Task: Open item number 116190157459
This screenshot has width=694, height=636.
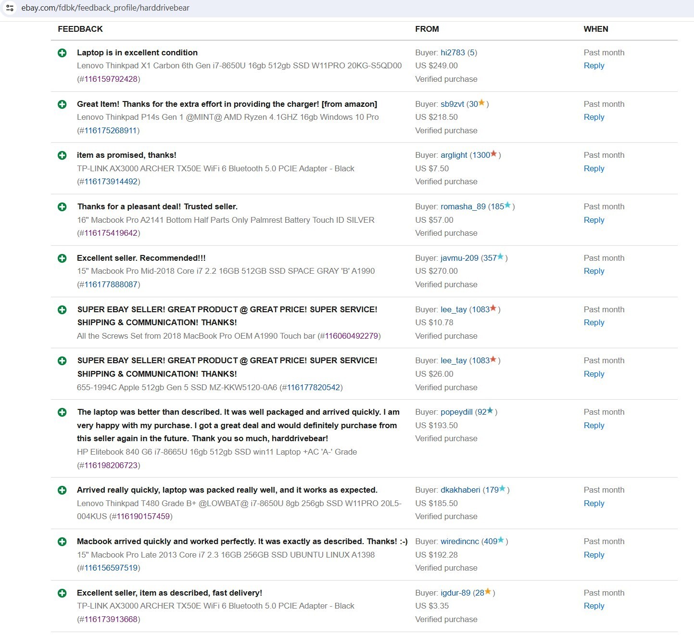Action: click(143, 516)
